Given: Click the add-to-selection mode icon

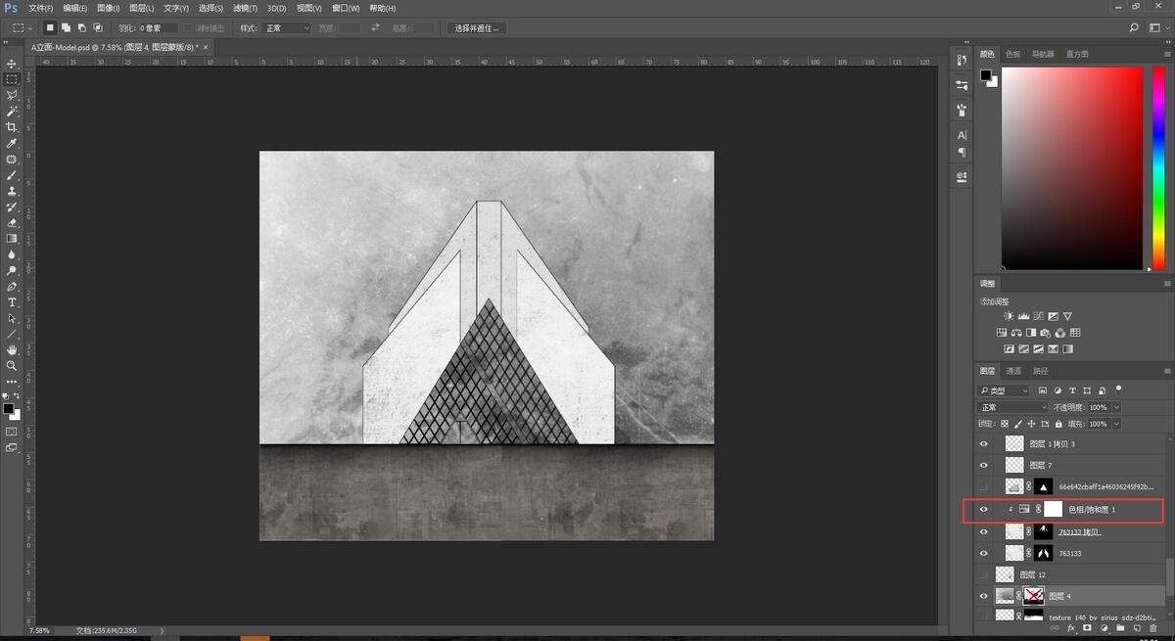Looking at the screenshot, I should tap(66, 28).
